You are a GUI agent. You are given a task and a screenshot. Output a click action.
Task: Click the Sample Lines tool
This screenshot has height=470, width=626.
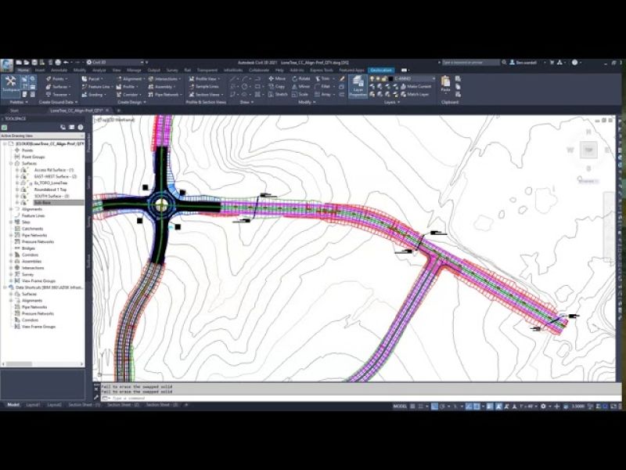pos(204,87)
